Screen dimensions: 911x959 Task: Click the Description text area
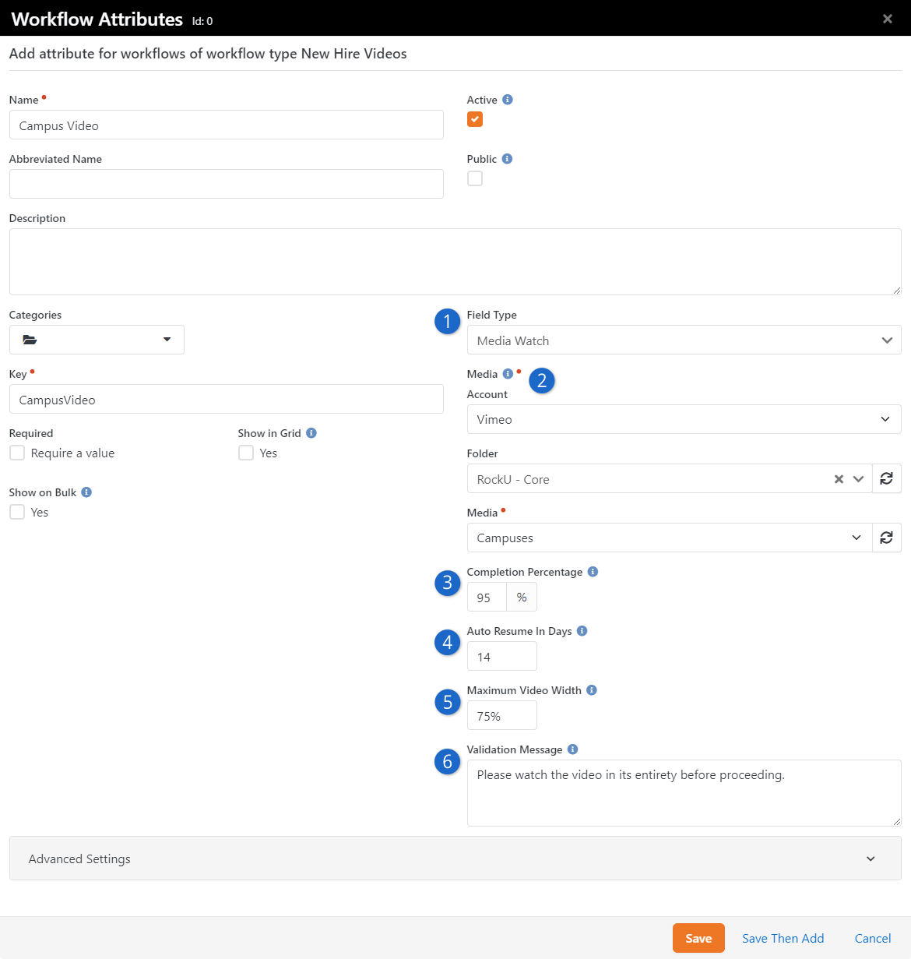(455, 262)
